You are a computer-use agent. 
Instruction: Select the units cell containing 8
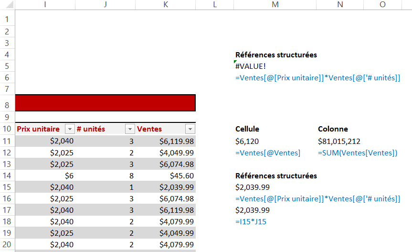point(131,175)
